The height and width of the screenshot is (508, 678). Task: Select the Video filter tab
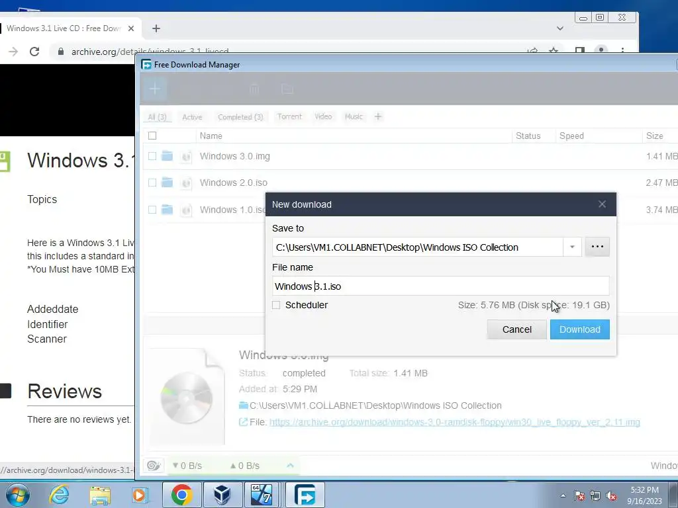pyautogui.click(x=323, y=116)
